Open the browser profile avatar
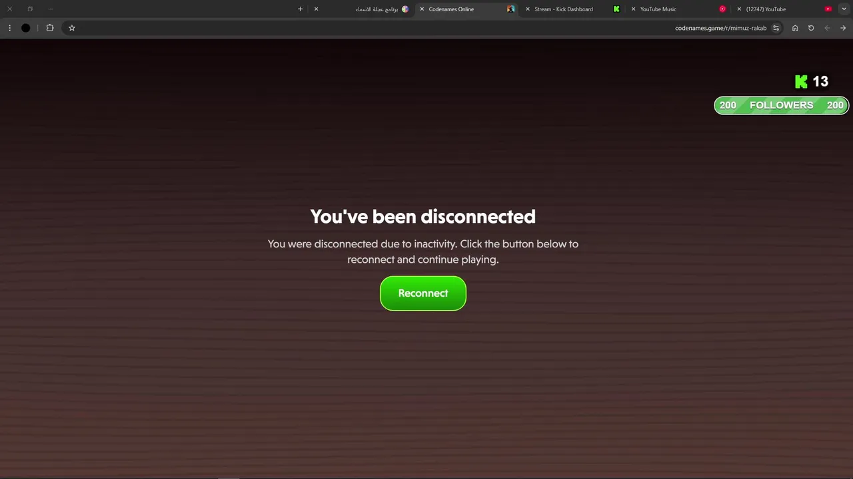This screenshot has width=853, height=479. click(25, 28)
